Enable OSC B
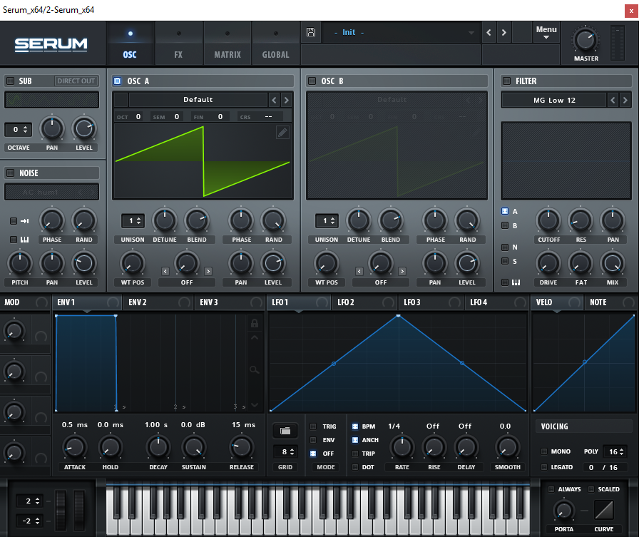The image size is (639, 537). pos(312,81)
